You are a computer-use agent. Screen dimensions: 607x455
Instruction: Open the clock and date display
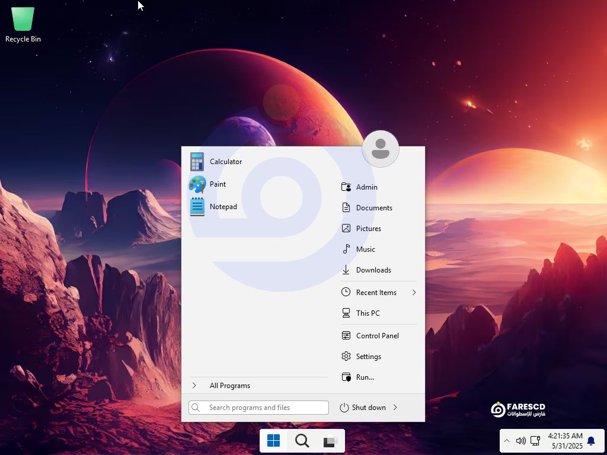(x=565, y=441)
